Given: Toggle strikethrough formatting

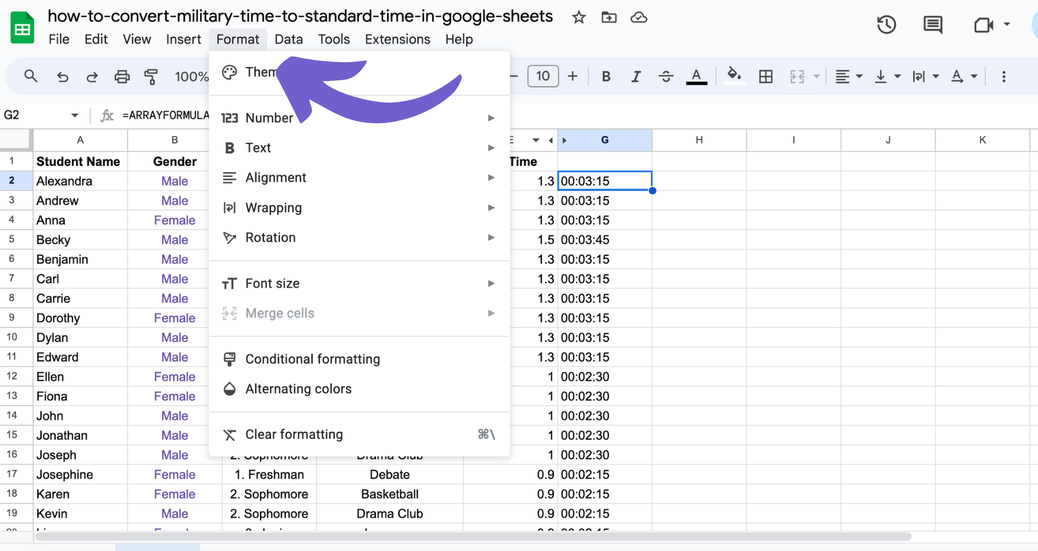Looking at the screenshot, I should tap(666, 76).
